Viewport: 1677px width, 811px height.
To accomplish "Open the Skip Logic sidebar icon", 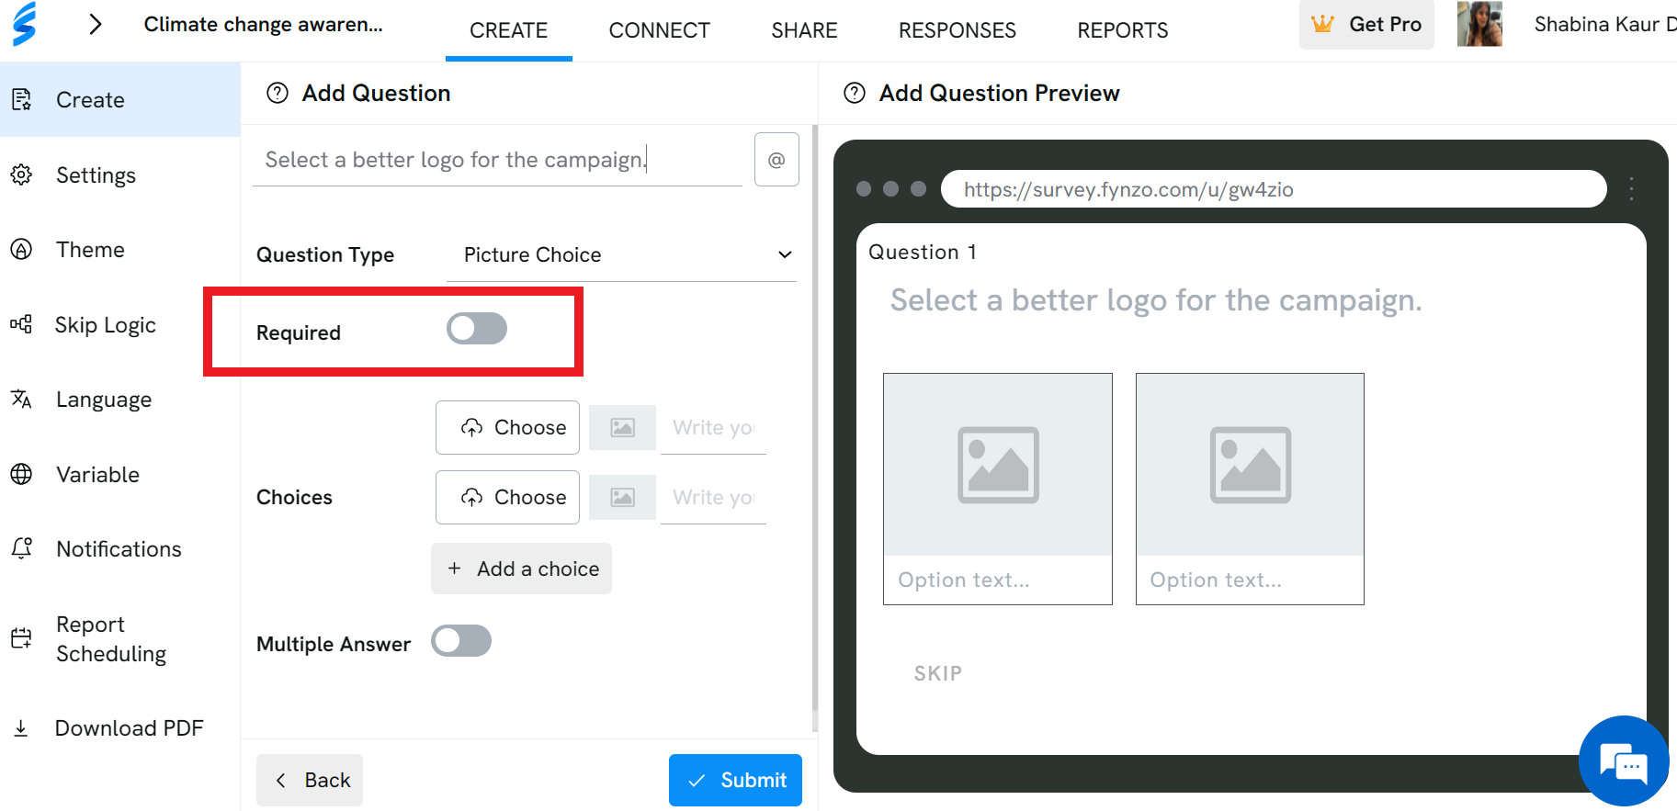I will 21,324.
